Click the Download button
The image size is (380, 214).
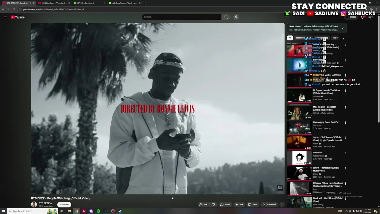[269, 204]
